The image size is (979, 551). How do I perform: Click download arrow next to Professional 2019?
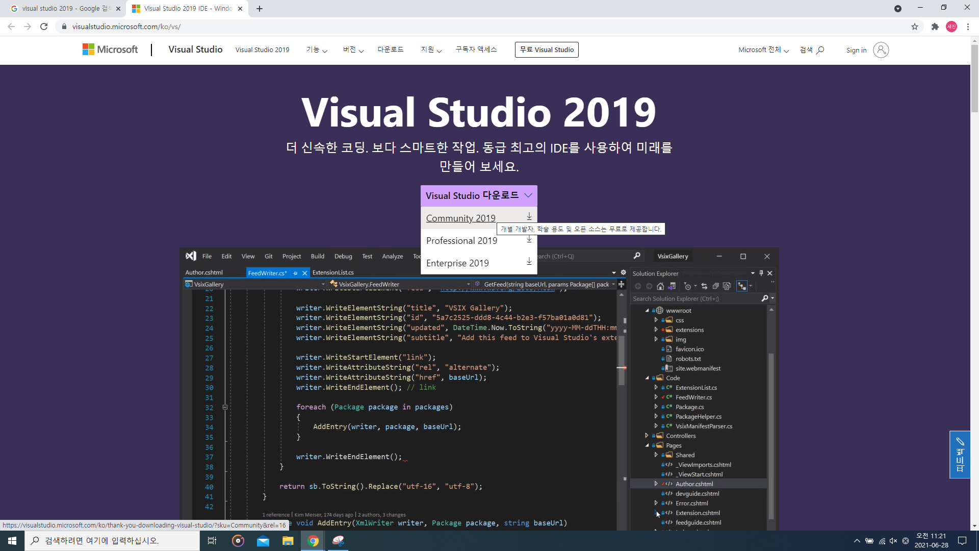pos(529,240)
